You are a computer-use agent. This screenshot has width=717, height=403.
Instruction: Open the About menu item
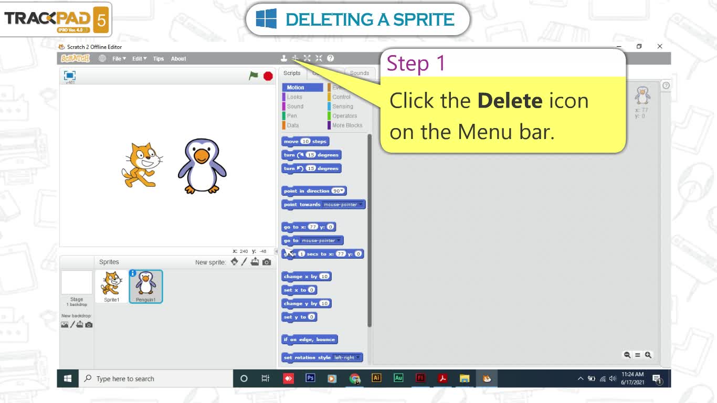178,59
